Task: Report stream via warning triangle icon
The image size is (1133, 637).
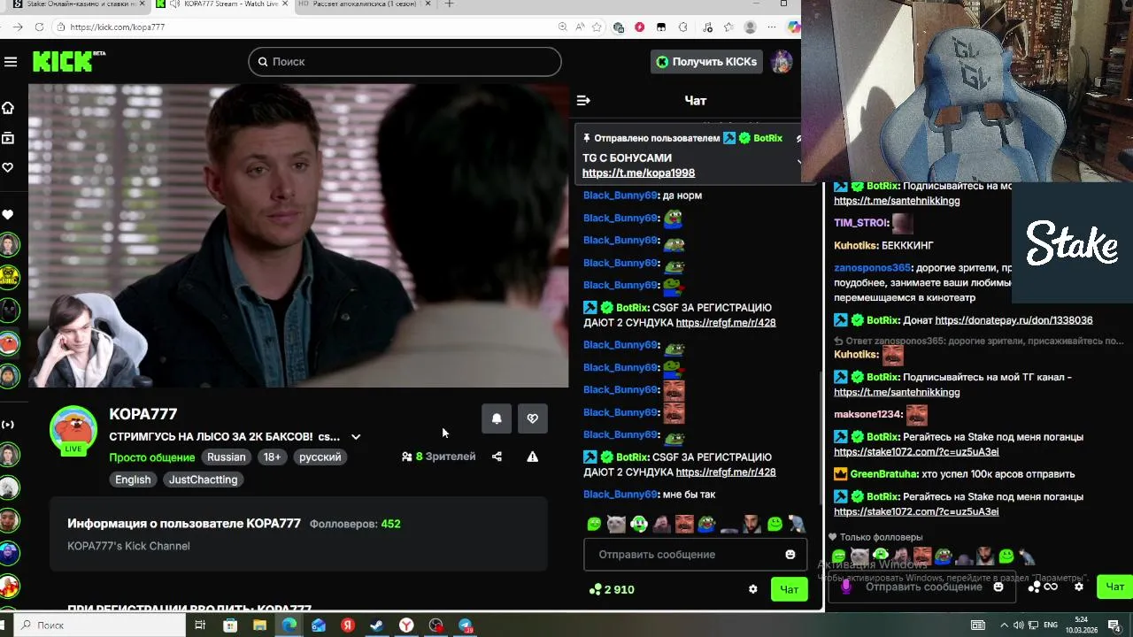Action: (532, 457)
